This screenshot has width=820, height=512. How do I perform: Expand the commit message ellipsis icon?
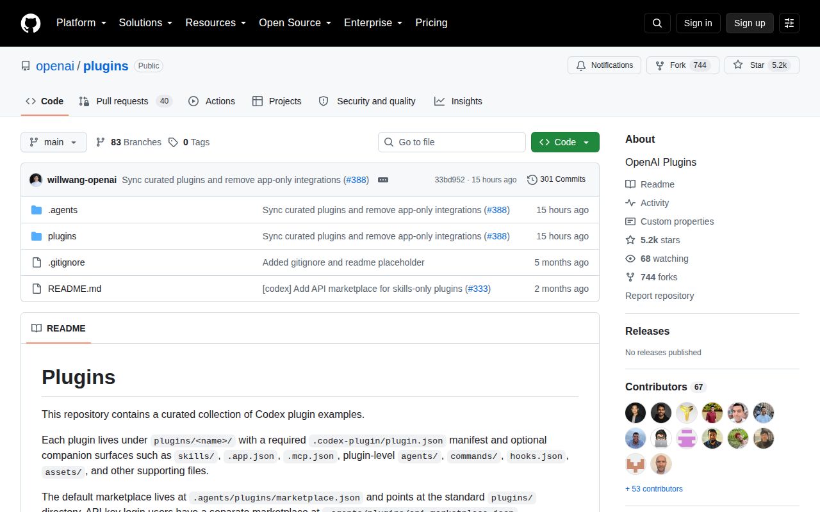(x=383, y=180)
